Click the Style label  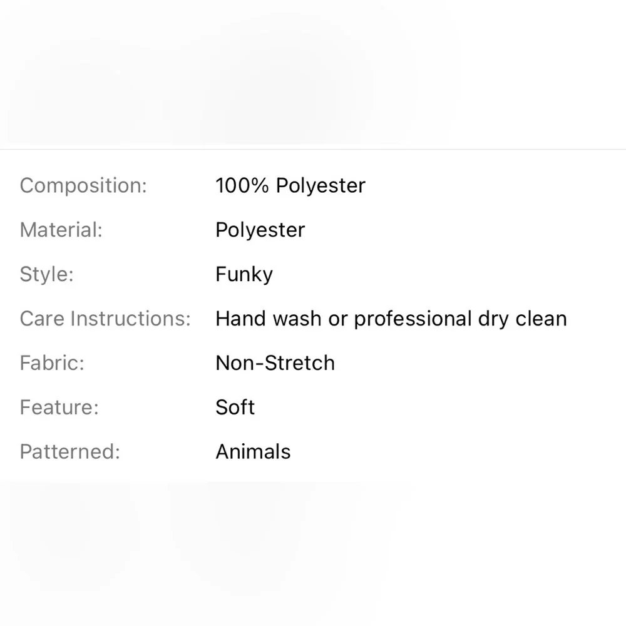pos(46,274)
